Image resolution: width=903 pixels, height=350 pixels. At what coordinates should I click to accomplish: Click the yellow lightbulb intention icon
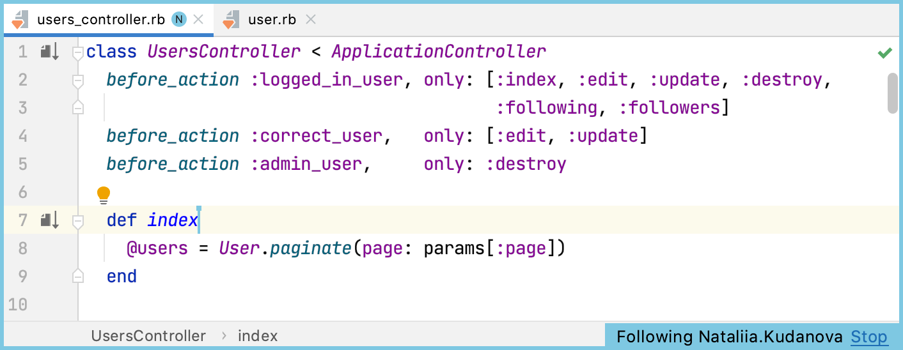tap(104, 194)
